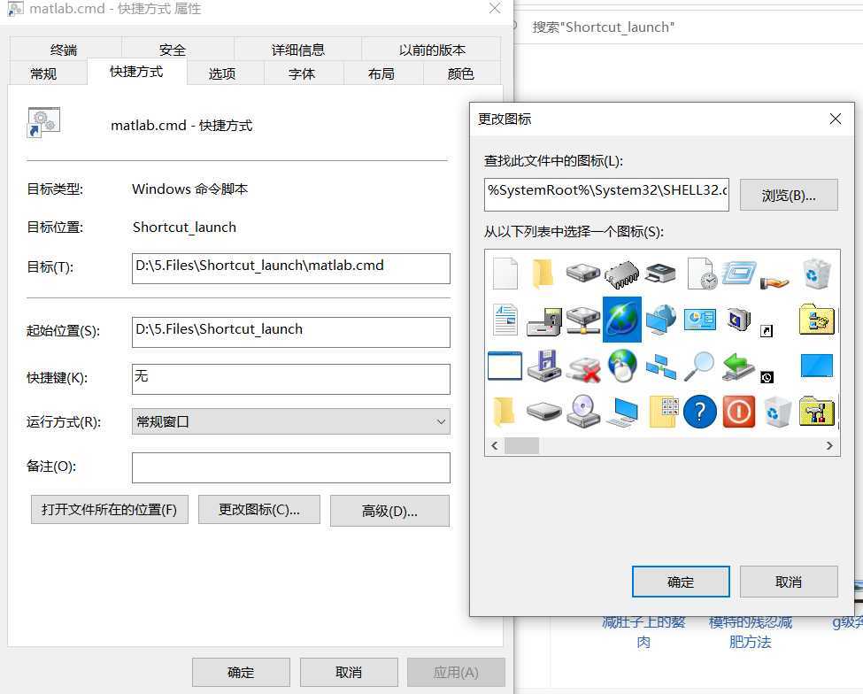Switch to the 常规 tab
This screenshot has width=863, height=694.
(x=43, y=73)
